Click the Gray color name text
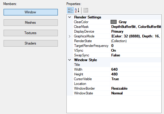The height and width of the screenshot is (114, 164). [x=122, y=22]
